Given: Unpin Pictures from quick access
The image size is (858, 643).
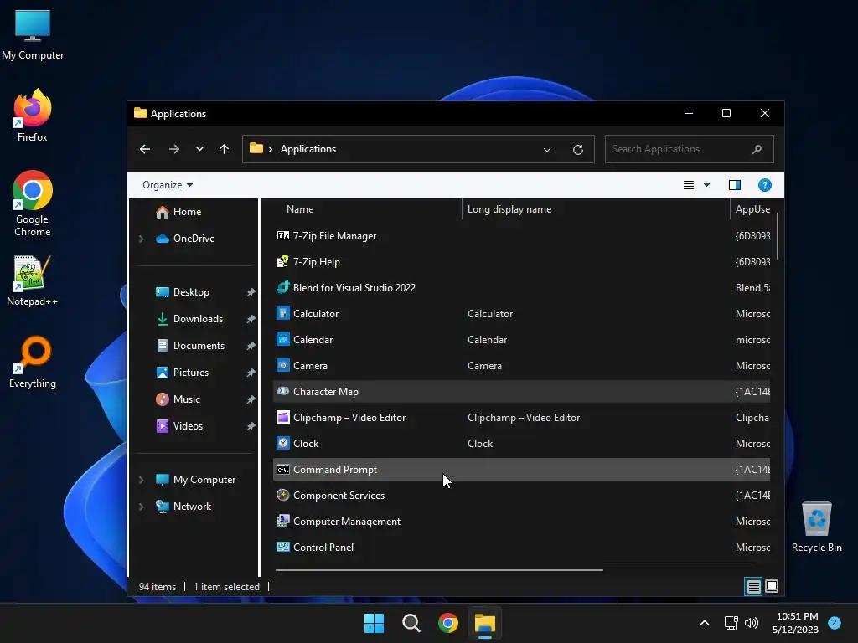Looking at the screenshot, I should [251, 373].
